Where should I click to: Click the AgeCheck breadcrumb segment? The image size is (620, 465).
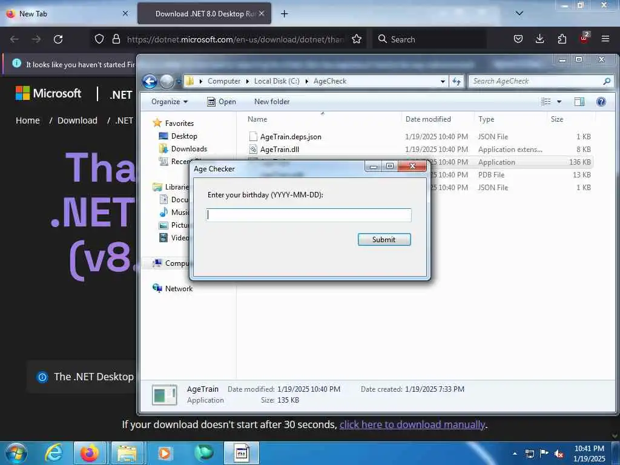click(x=330, y=81)
